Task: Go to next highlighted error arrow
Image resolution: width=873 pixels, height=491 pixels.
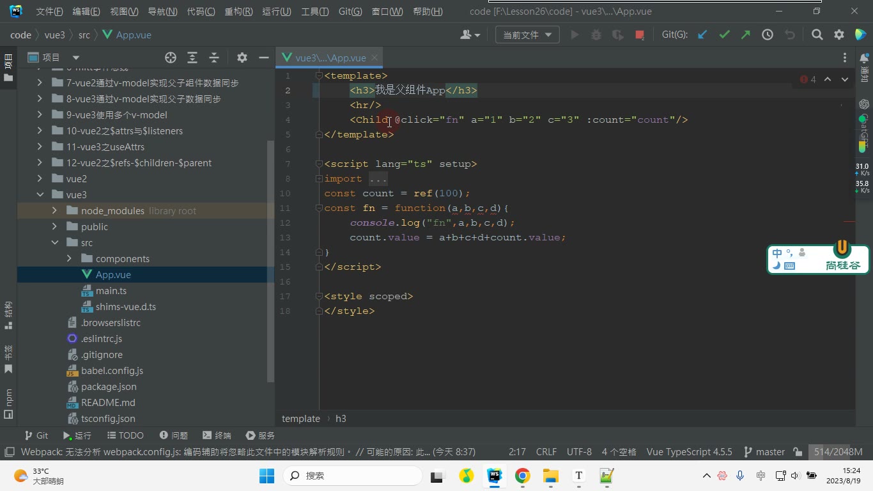Action: coord(845,80)
